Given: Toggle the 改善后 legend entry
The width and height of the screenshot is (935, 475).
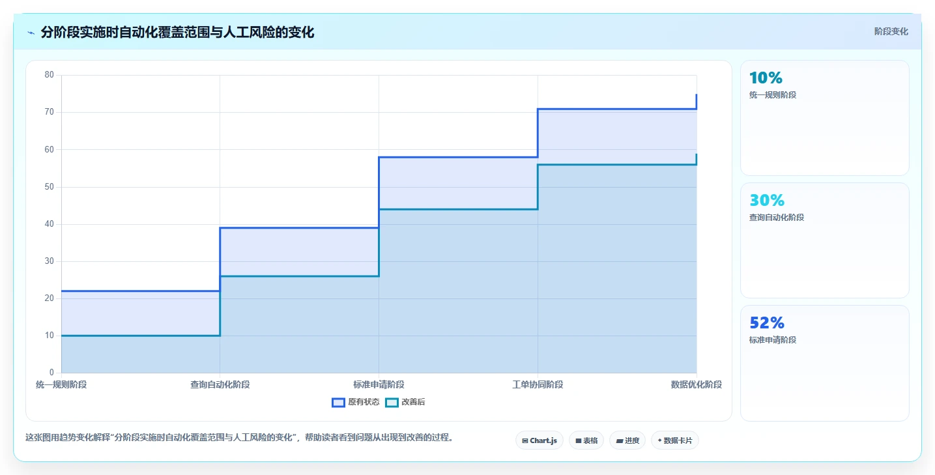Looking at the screenshot, I should (x=405, y=402).
